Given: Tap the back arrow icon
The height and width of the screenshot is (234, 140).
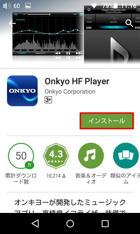Looking at the screenshot, I should click(x=12, y=23).
